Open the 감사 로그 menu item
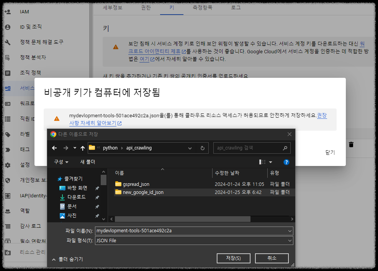This screenshot has width=378, height=271. [x=30, y=227]
